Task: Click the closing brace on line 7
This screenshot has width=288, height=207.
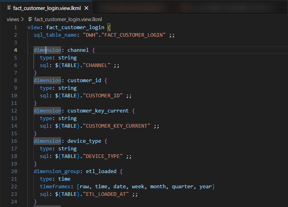Action: pos(35,73)
